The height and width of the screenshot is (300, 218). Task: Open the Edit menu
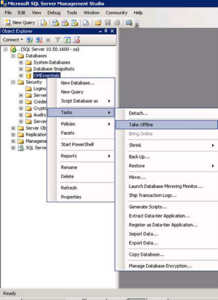(x=21, y=13)
